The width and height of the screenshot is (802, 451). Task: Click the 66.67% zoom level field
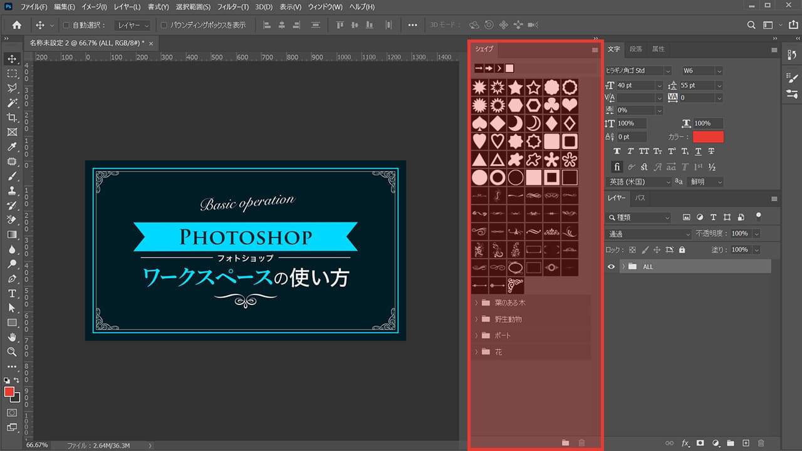tap(36, 445)
